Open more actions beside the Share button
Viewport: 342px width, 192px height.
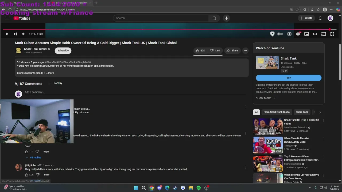point(245,50)
